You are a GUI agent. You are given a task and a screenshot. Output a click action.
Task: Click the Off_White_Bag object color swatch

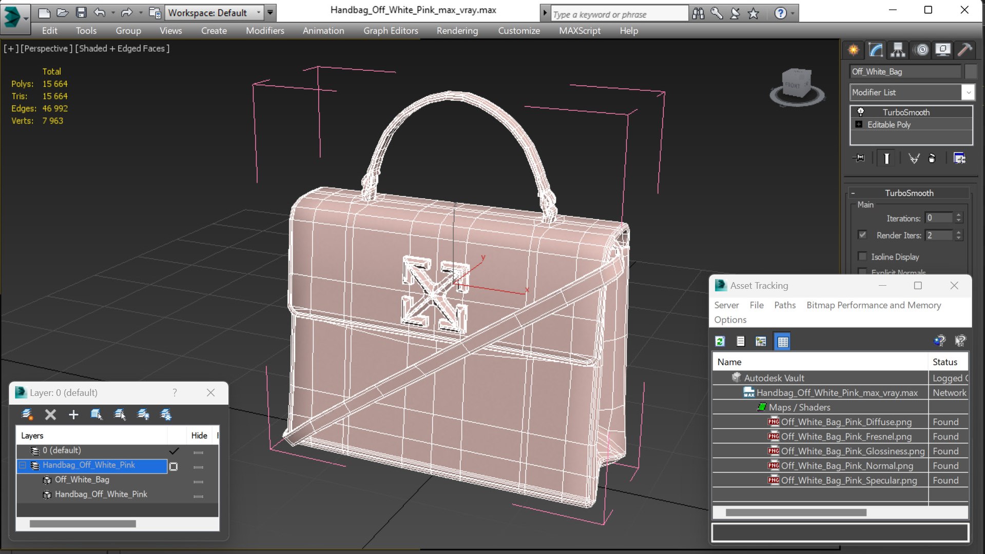point(970,72)
